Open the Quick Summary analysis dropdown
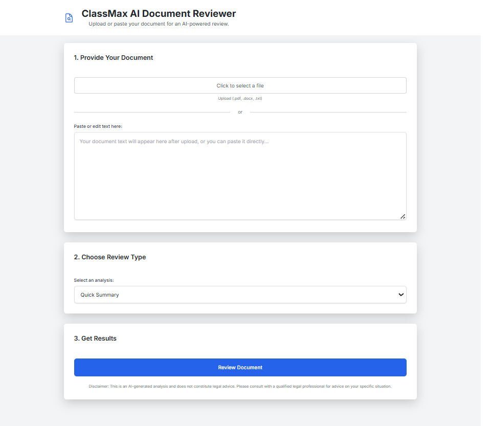 pos(240,295)
